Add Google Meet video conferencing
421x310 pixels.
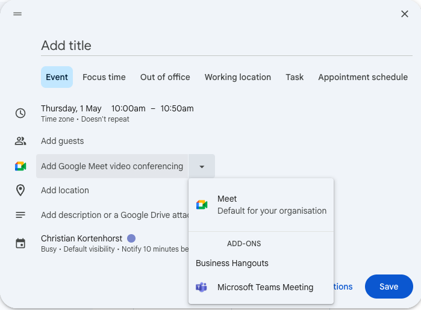pos(112,166)
